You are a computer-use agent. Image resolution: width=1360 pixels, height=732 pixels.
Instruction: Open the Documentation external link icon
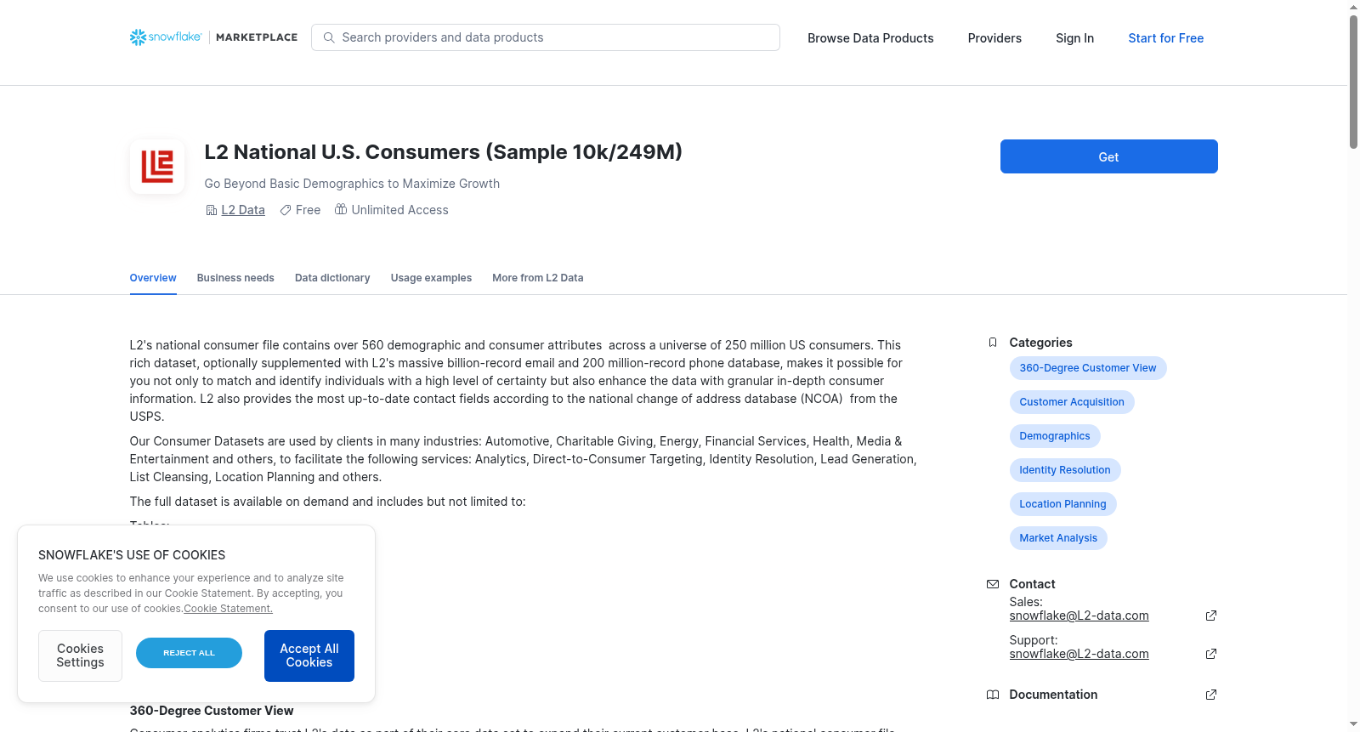(1211, 695)
